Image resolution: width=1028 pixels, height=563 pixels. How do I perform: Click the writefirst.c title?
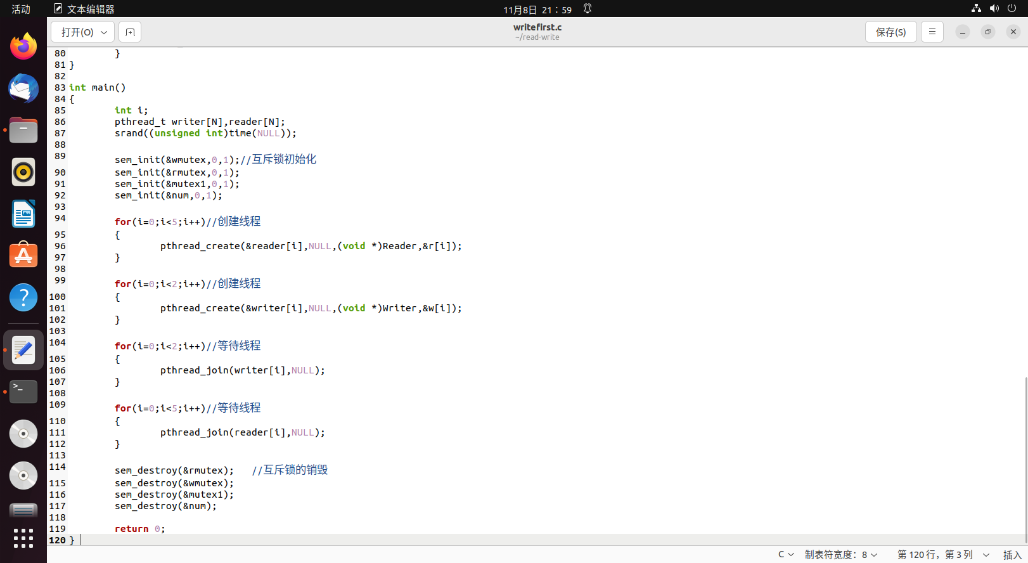click(537, 27)
